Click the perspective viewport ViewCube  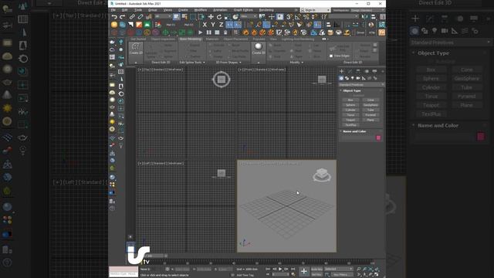[322, 175]
